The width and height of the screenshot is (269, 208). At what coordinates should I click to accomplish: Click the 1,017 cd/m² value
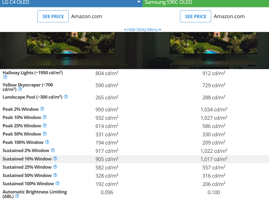coord(214,159)
